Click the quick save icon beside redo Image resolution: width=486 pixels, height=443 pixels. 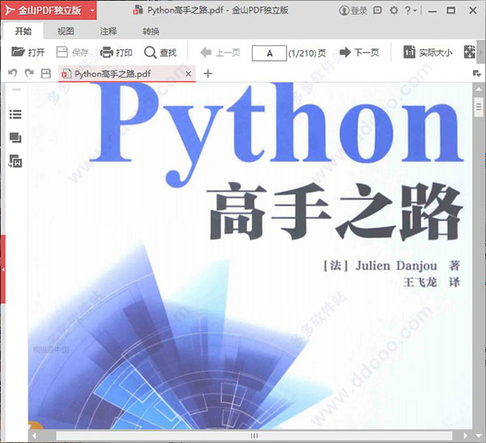pyautogui.click(x=46, y=74)
